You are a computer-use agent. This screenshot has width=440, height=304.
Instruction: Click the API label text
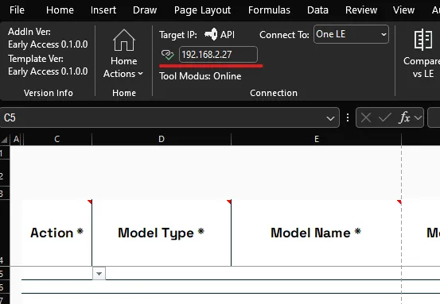coord(228,35)
